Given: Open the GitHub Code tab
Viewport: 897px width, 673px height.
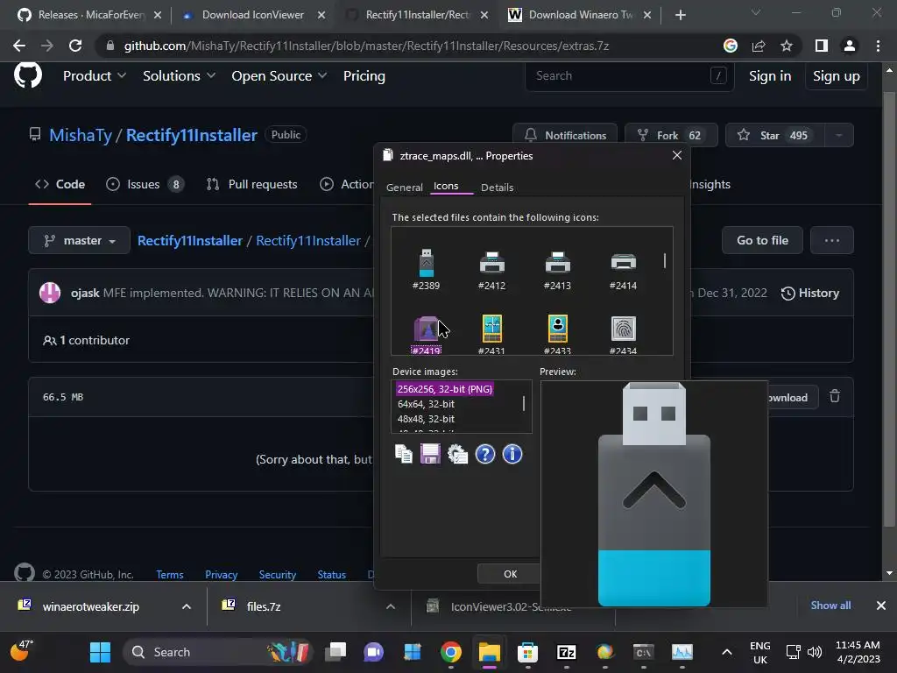Looking at the screenshot, I should 60,184.
